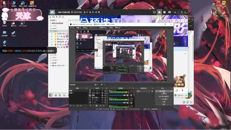Click the equalizer icon at YY window bottom
Viewport: 231px width, 130px height.
tap(64, 95)
